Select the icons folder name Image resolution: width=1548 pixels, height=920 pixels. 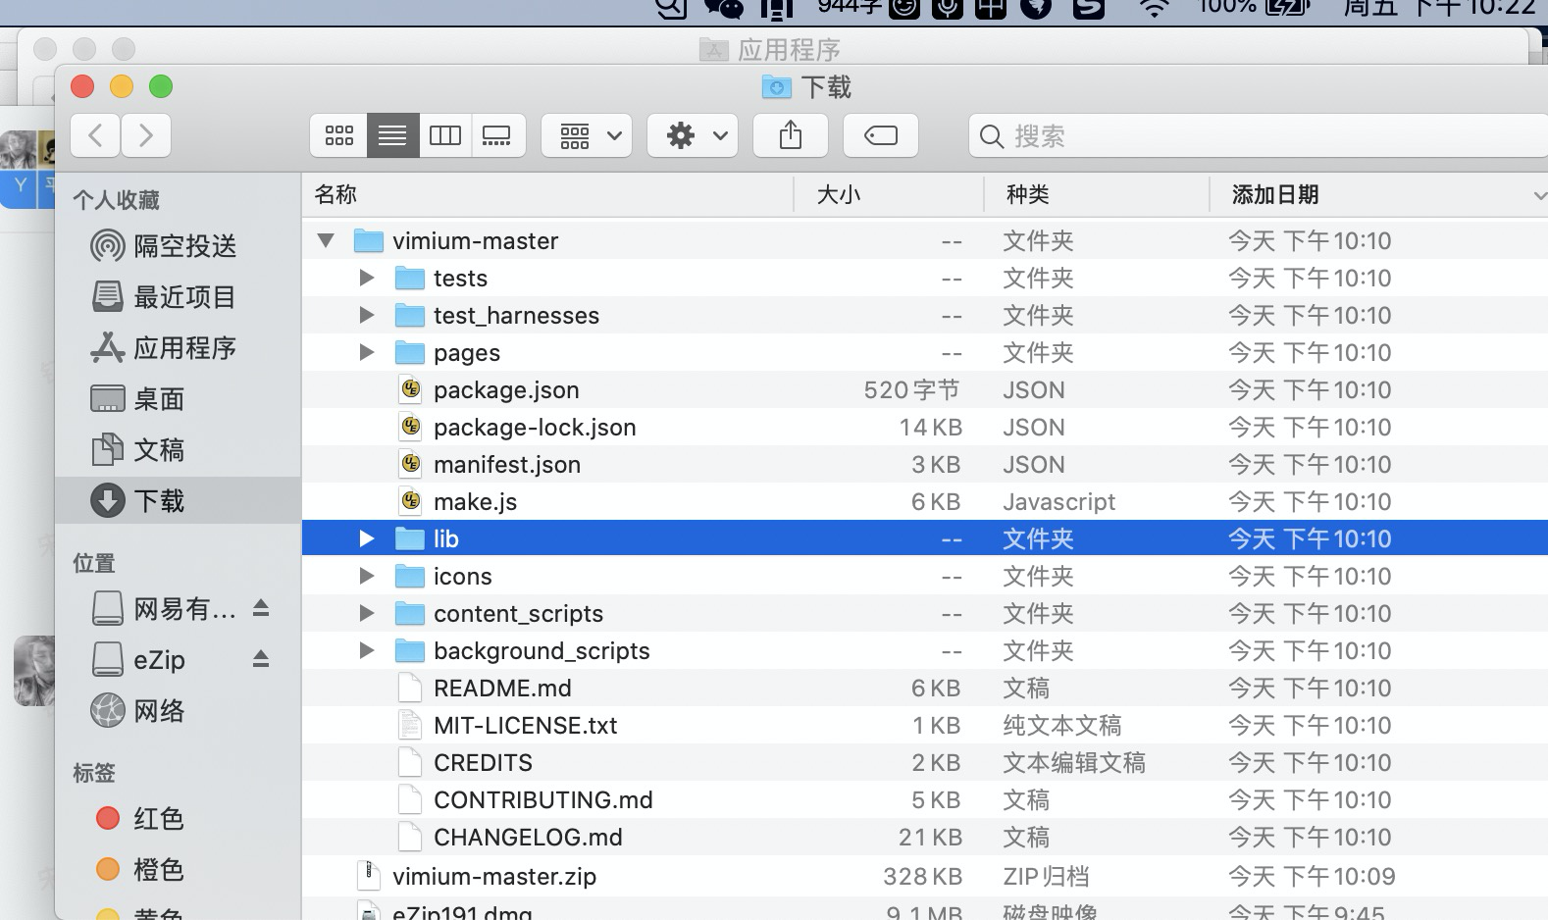[462, 576]
